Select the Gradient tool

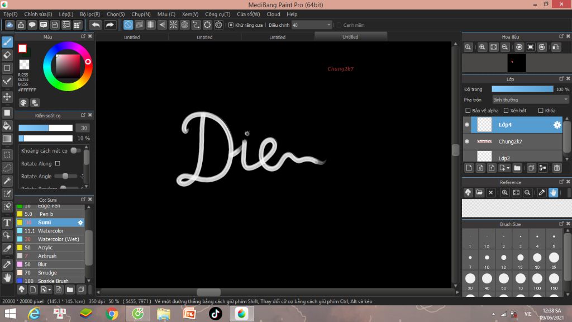(x=7, y=139)
